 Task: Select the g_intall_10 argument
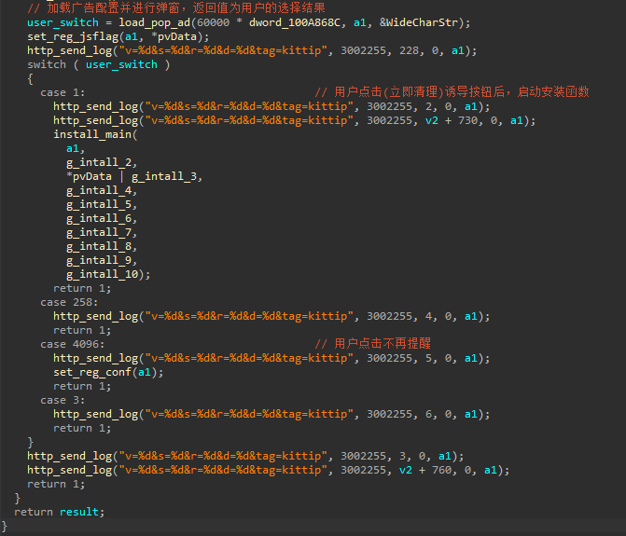(102, 274)
